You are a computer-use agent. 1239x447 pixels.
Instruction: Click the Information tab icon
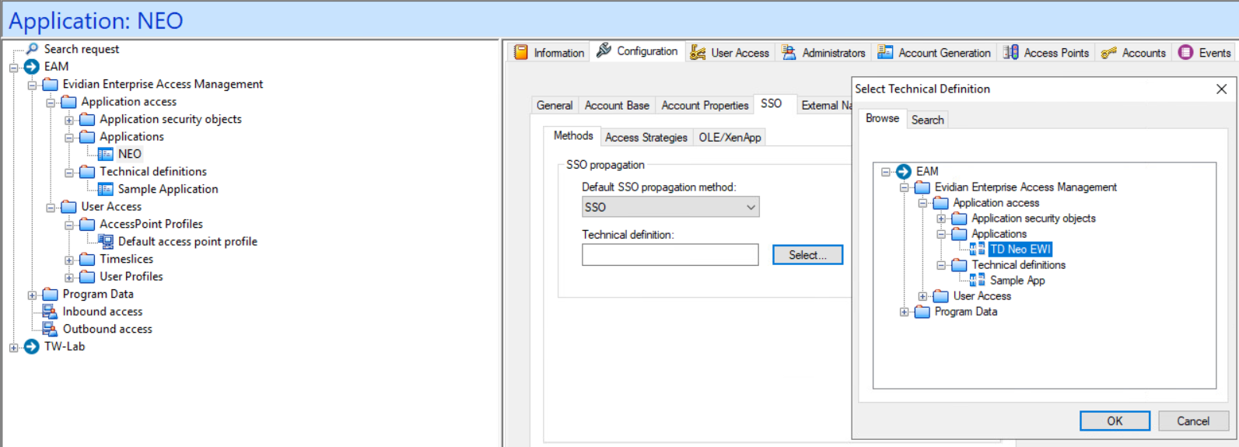click(521, 52)
